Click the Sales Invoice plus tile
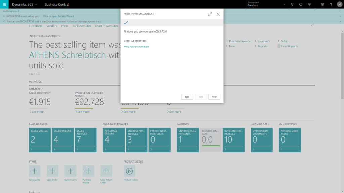The width and height of the screenshot is (344, 193). [71, 171]
